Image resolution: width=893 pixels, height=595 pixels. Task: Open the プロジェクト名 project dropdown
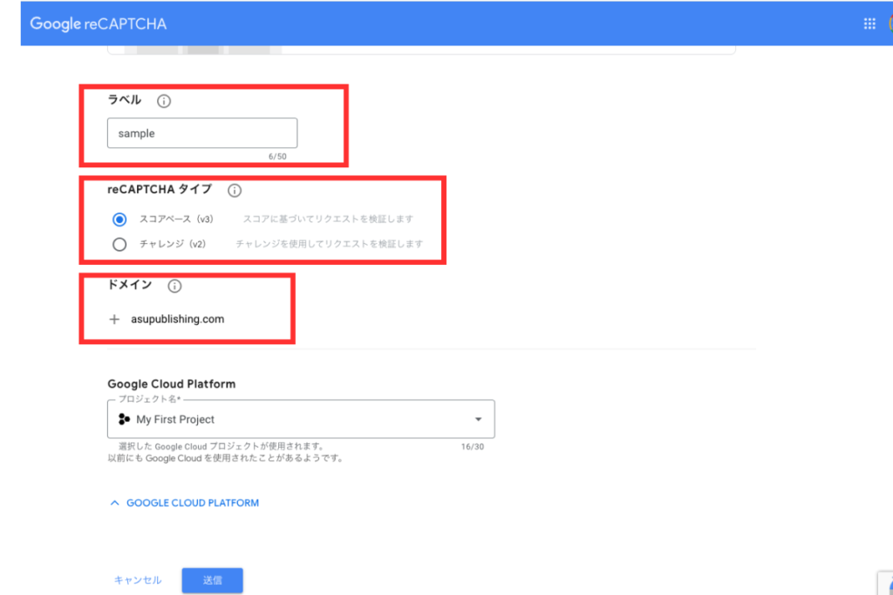click(x=301, y=419)
